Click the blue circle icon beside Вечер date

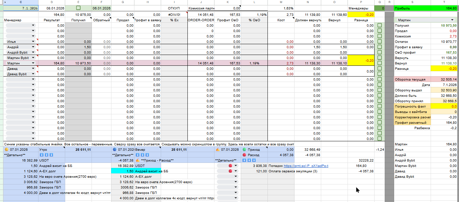[114, 149]
